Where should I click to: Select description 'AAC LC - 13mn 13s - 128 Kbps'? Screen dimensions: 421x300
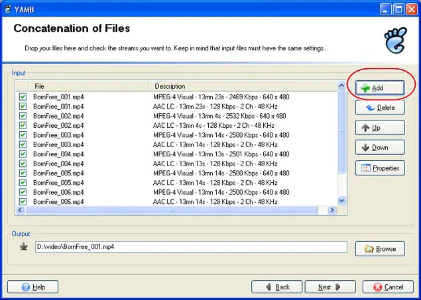click(x=194, y=164)
